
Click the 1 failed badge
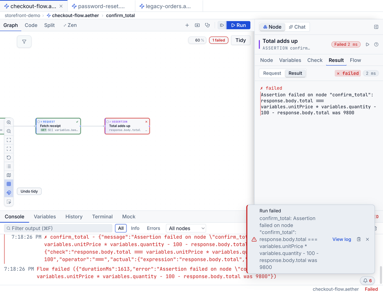pyautogui.click(x=219, y=40)
